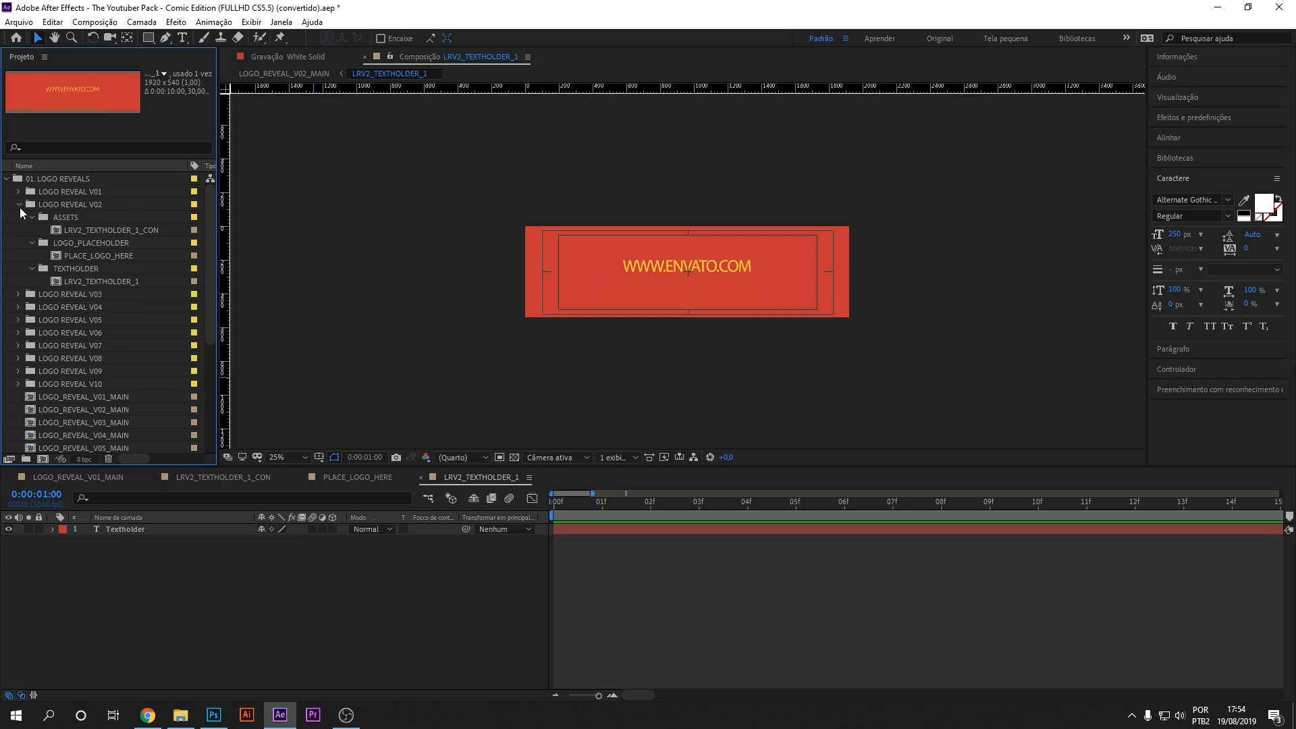Image resolution: width=1296 pixels, height=729 pixels.
Task: Click the white fill color swatch
Action: (1263, 202)
